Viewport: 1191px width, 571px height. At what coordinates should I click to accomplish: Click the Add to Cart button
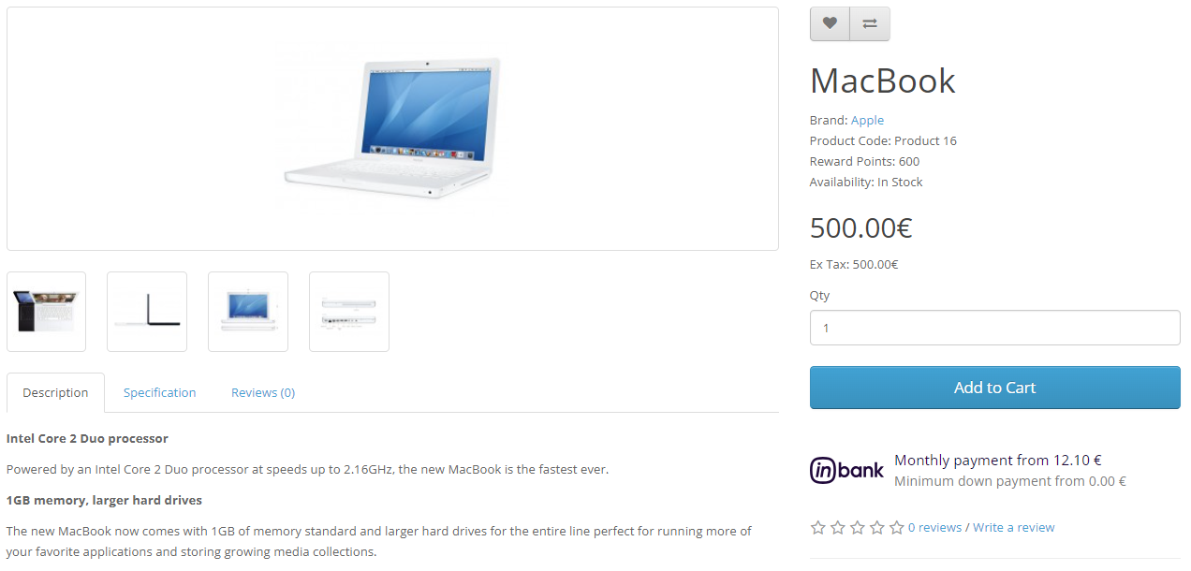(994, 388)
